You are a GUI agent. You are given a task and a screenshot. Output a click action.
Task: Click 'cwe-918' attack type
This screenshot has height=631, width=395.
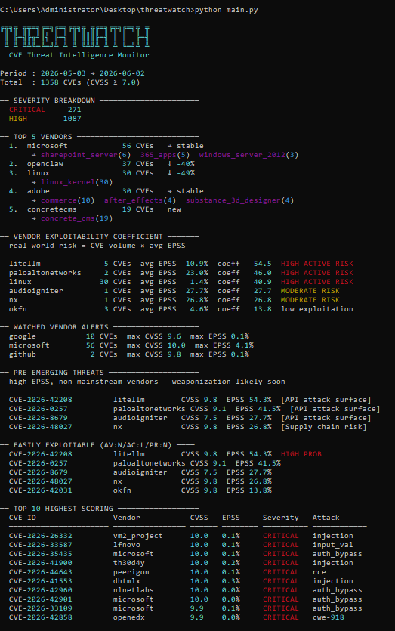[x=329, y=617]
